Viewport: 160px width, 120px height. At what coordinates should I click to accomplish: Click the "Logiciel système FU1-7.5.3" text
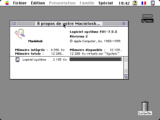93,32
